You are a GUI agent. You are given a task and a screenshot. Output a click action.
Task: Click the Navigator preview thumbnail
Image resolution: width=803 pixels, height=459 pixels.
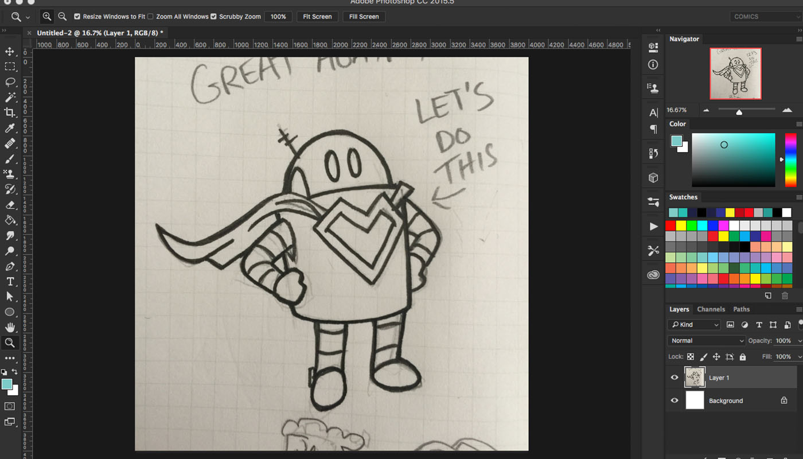[x=735, y=73]
